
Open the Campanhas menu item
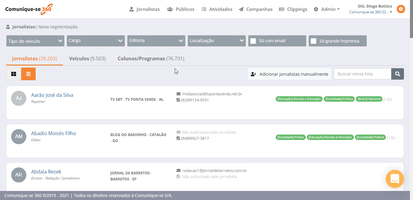(255, 9)
